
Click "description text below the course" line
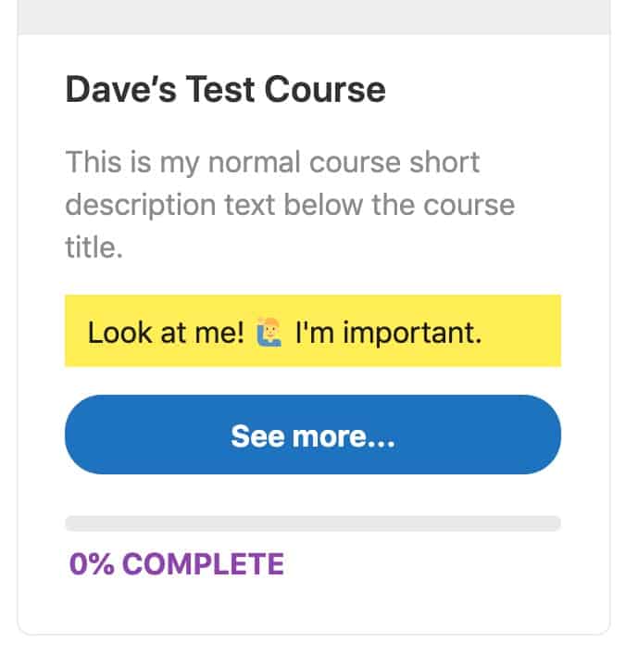[289, 204]
